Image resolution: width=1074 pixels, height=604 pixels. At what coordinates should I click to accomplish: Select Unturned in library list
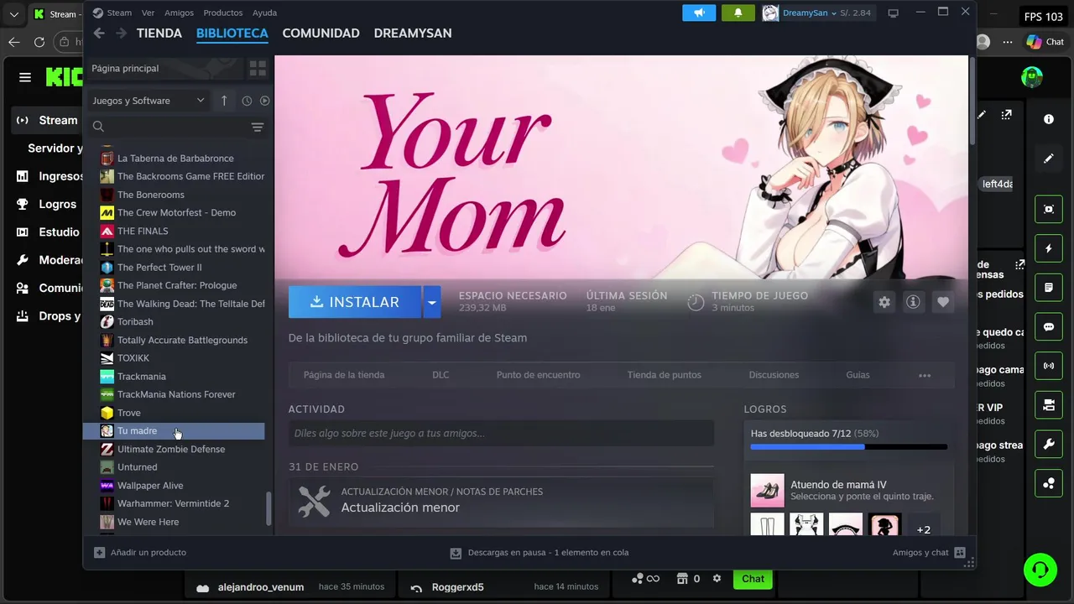click(x=174, y=467)
